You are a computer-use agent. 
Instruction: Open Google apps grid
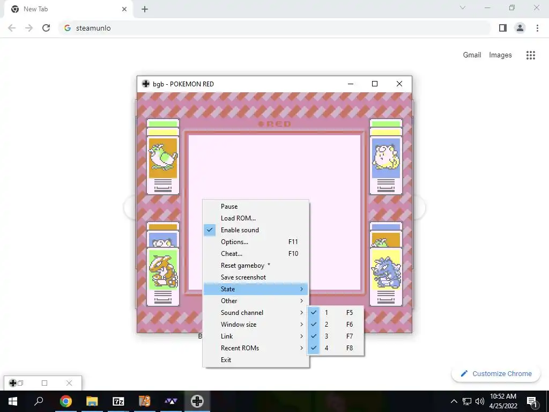pyautogui.click(x=531, y=55)
